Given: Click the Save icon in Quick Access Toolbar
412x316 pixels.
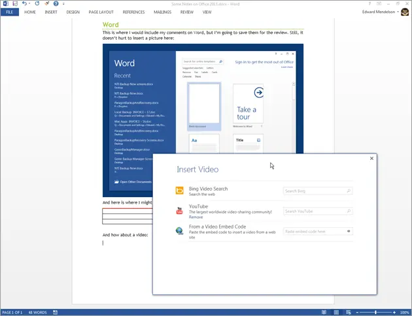Looking at the screenshot, I should tap(15, 4).
